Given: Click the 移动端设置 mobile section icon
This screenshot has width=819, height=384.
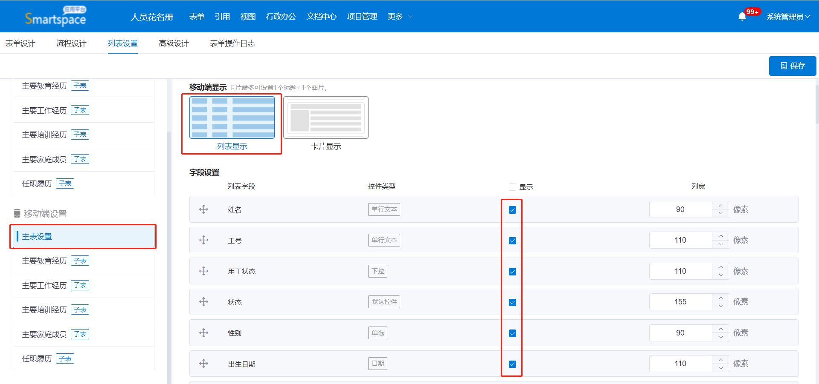Looking at the screenshot, I should pos(17,213).
